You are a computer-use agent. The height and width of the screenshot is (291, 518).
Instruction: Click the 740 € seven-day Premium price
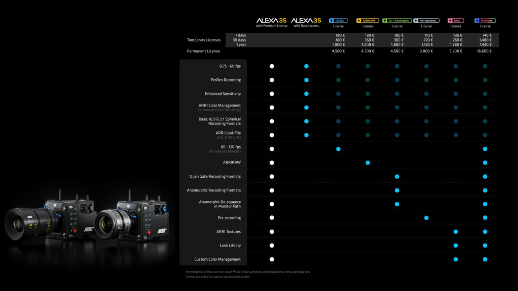[487, 35]
